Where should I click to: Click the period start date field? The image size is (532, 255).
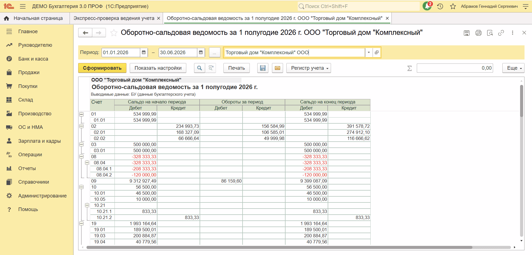point(121,52)
